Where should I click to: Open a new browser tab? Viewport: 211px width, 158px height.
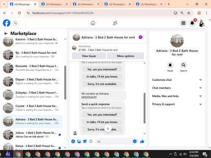[169, 4]
